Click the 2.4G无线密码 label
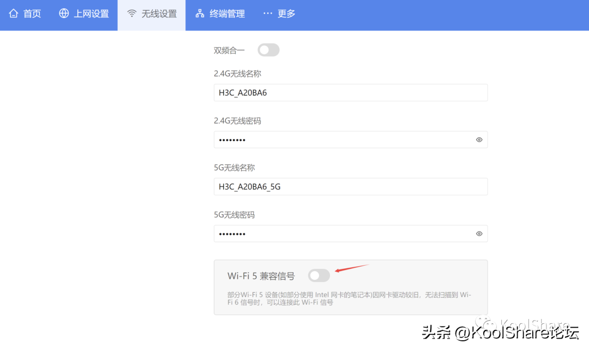Image resolution: width=589 pixels, height=350 pixels. pos(237,121)
